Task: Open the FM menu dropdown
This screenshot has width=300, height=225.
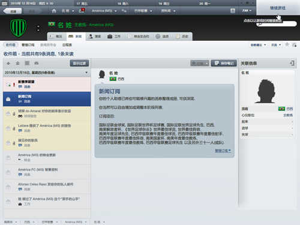Action: pyautogui.click(x=247, y=11)
